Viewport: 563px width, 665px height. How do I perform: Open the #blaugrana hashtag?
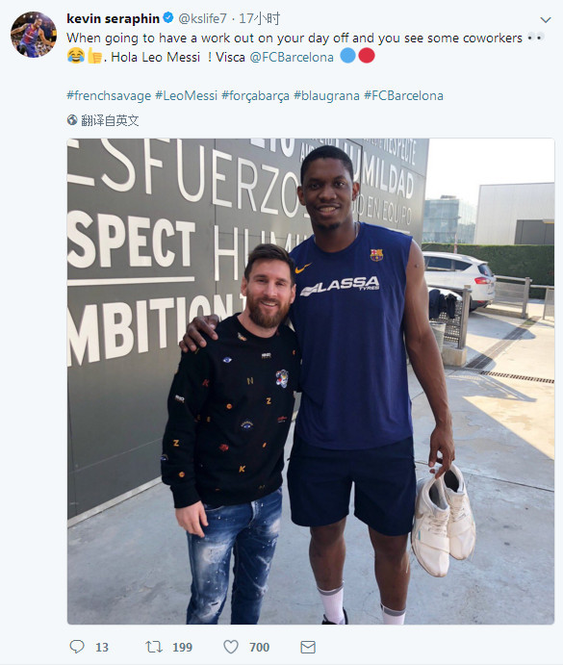coord(326,96)
